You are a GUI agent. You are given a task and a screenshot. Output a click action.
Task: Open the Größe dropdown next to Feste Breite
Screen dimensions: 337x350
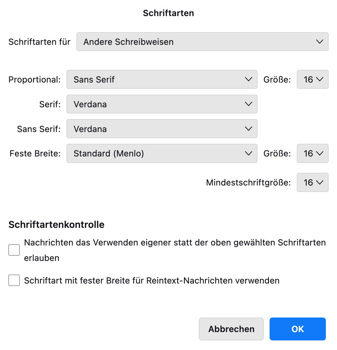pos(313,153)
